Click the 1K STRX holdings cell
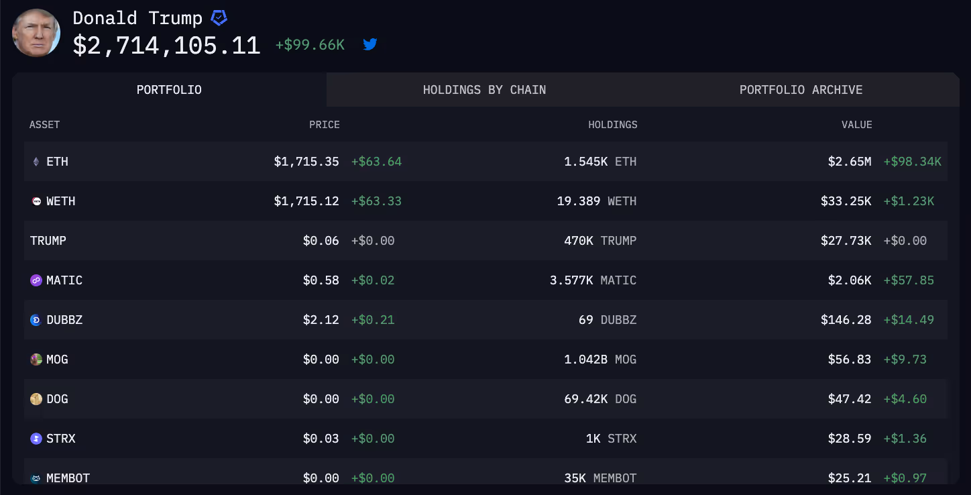Screen dimensions: 971x495 tap(611, 439)
